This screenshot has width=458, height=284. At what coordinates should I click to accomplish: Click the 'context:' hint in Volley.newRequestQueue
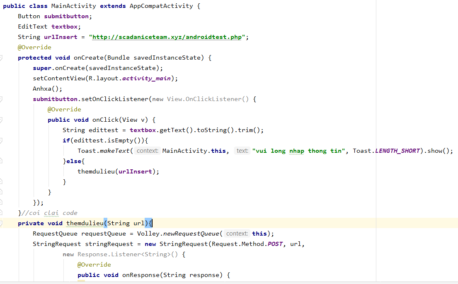click(237, 233)
